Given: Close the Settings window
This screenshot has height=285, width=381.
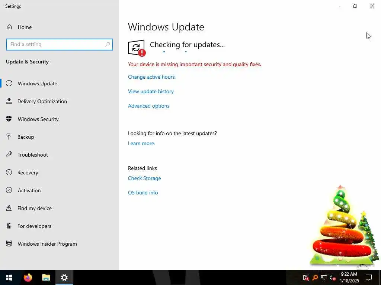Looking at the screenshot, I should (x=372, y=6).
